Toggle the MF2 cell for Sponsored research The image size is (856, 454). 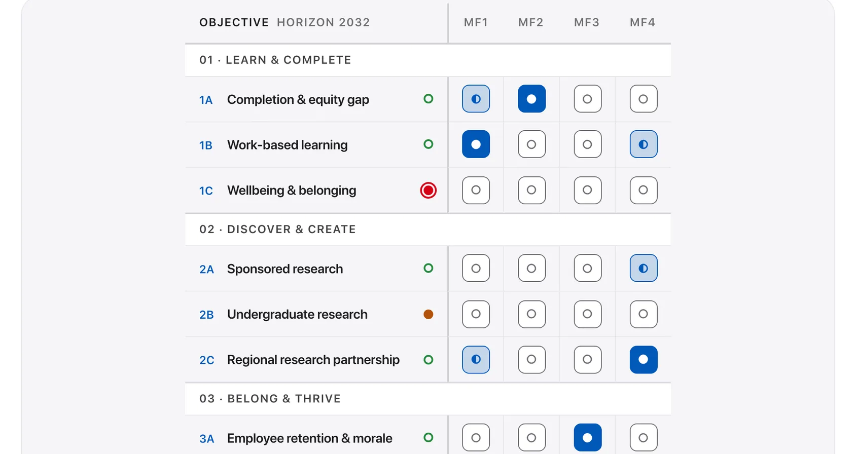pyautogui.click(x=532, y=268)
